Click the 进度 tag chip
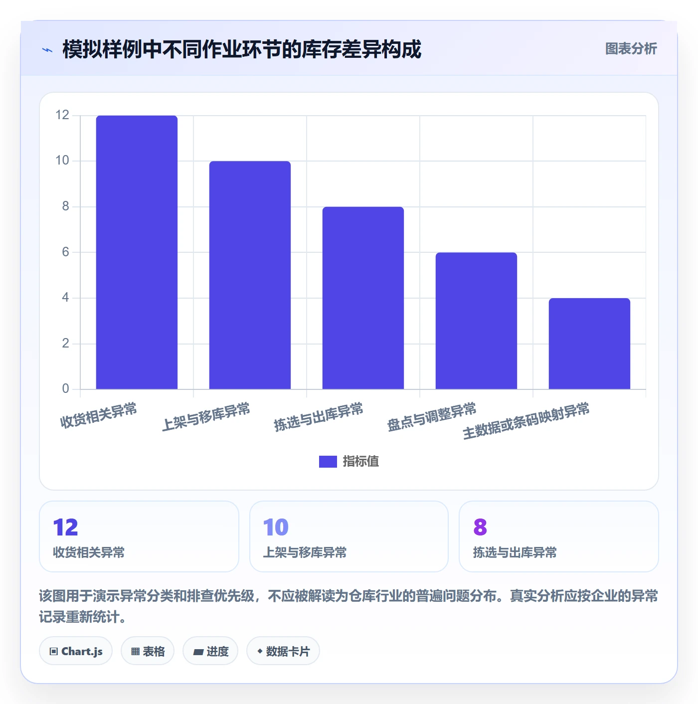 tap(210, 651)
